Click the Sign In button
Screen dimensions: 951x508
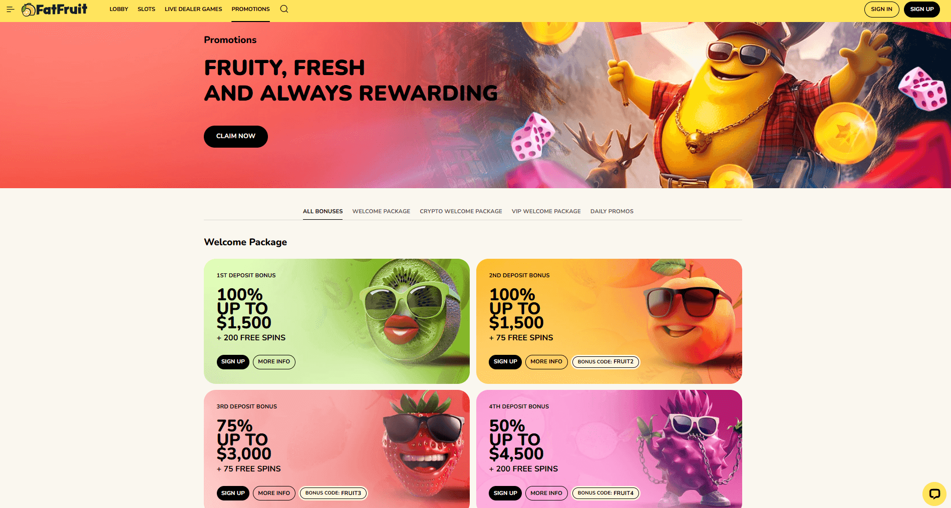[881, 9]
